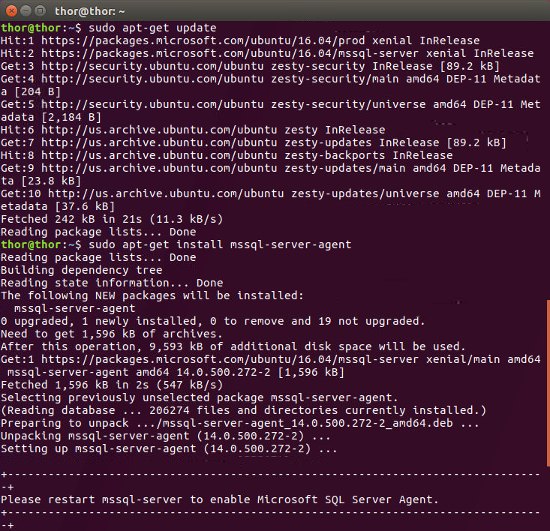Minimize the terminal window
The height and width of the screenshot is (531, 550).
[25, 11]
